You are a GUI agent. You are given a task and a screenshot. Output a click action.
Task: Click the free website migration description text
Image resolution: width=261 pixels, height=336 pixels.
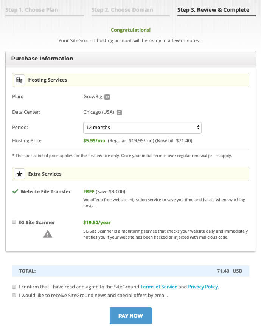(x=164, y=203)
